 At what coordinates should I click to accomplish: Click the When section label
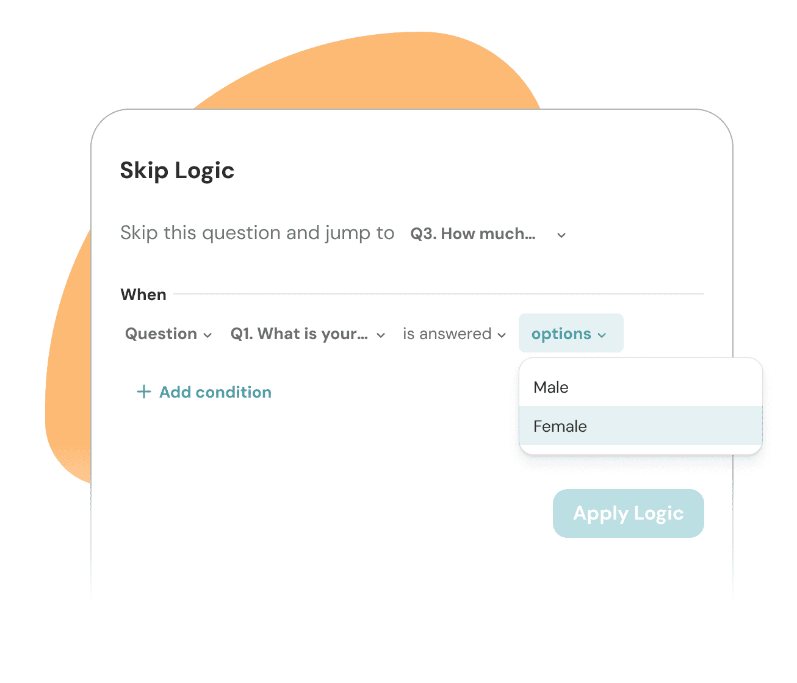pyautogui.click(x=143, y=295)
